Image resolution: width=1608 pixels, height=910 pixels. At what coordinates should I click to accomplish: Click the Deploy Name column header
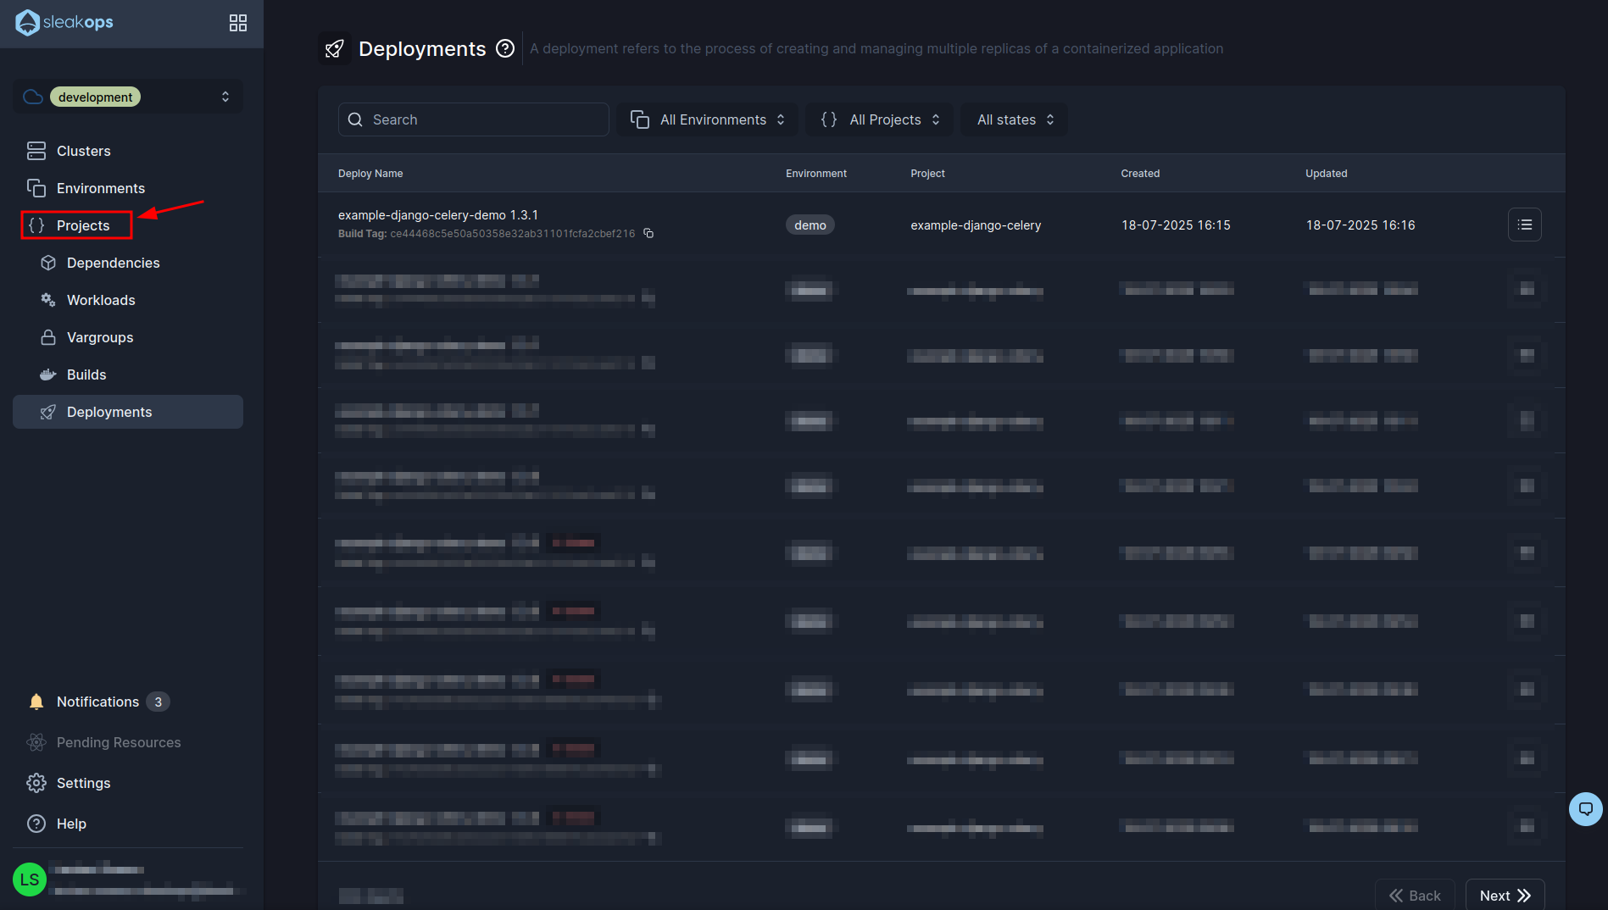click(370, 173)
